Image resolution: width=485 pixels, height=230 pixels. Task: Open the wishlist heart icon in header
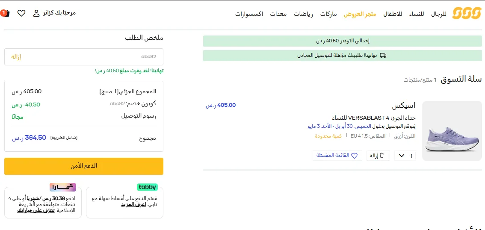[x=21, y=13]
